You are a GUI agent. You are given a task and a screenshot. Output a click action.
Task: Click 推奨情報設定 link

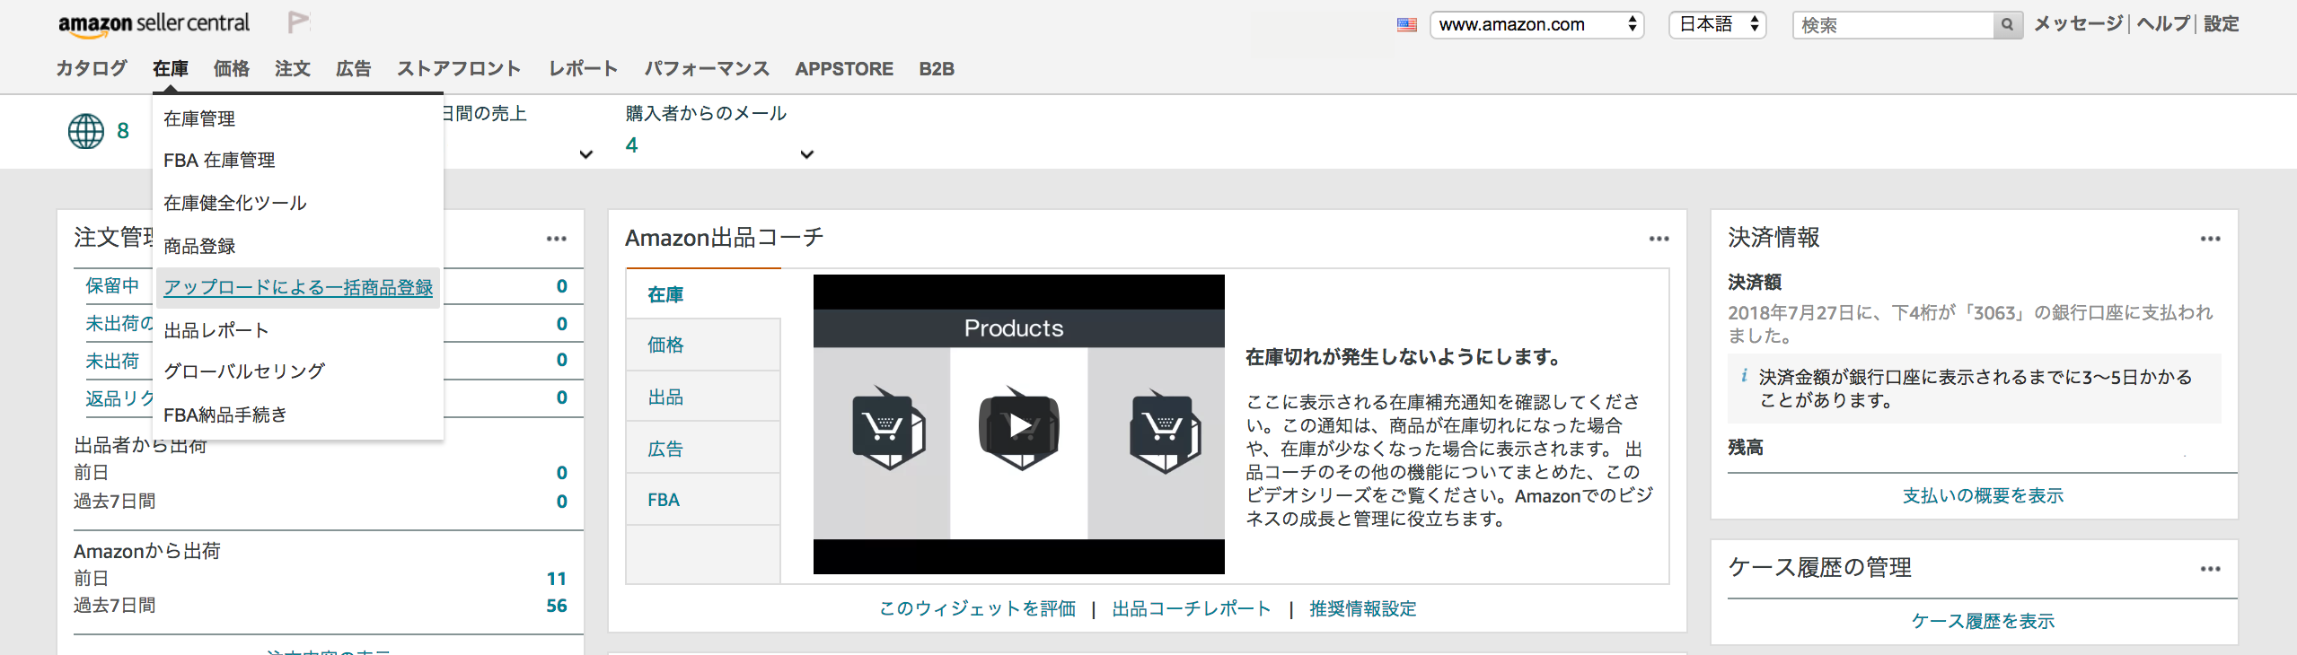1363,608
